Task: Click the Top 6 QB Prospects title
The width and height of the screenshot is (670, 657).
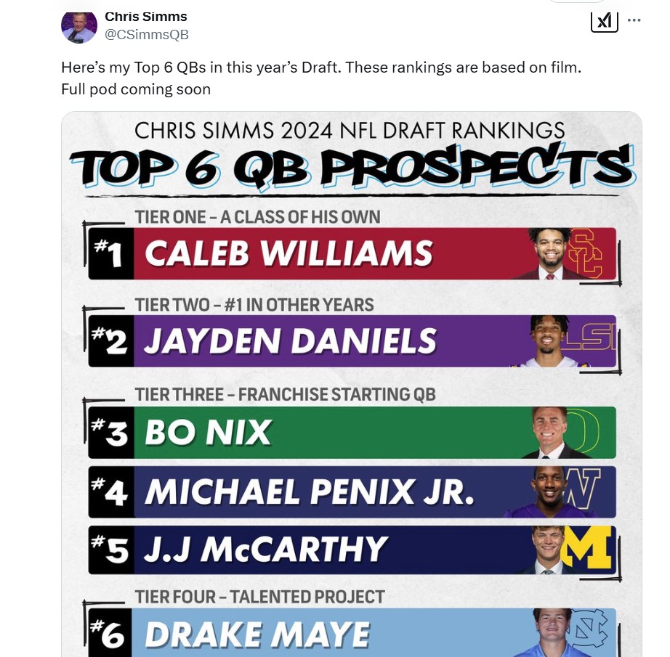Action: coord(352,166)
